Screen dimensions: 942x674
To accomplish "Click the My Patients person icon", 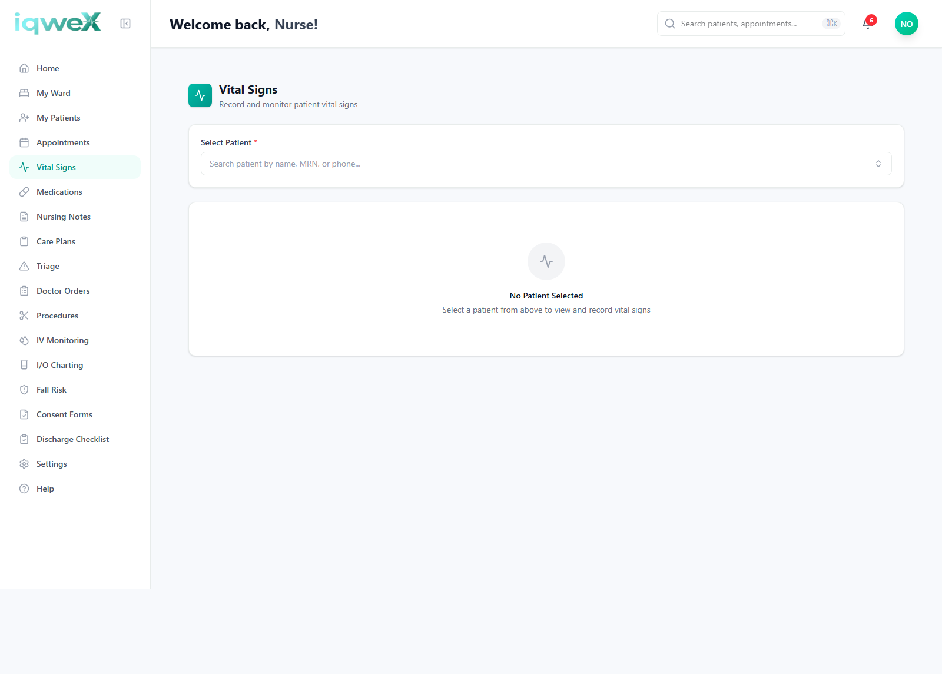I will pyautogui.click(x=24, y=118).
